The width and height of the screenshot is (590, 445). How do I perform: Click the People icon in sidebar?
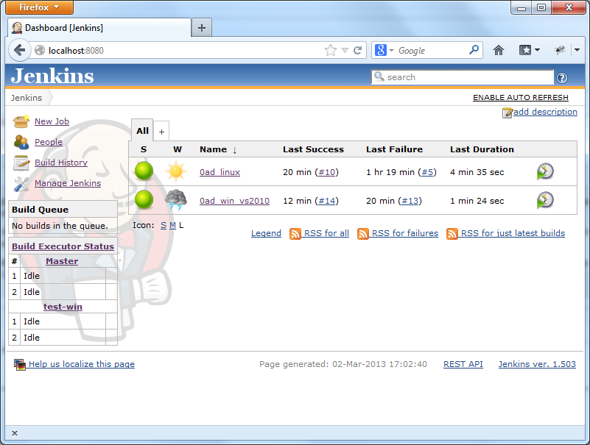click(21, 142)
